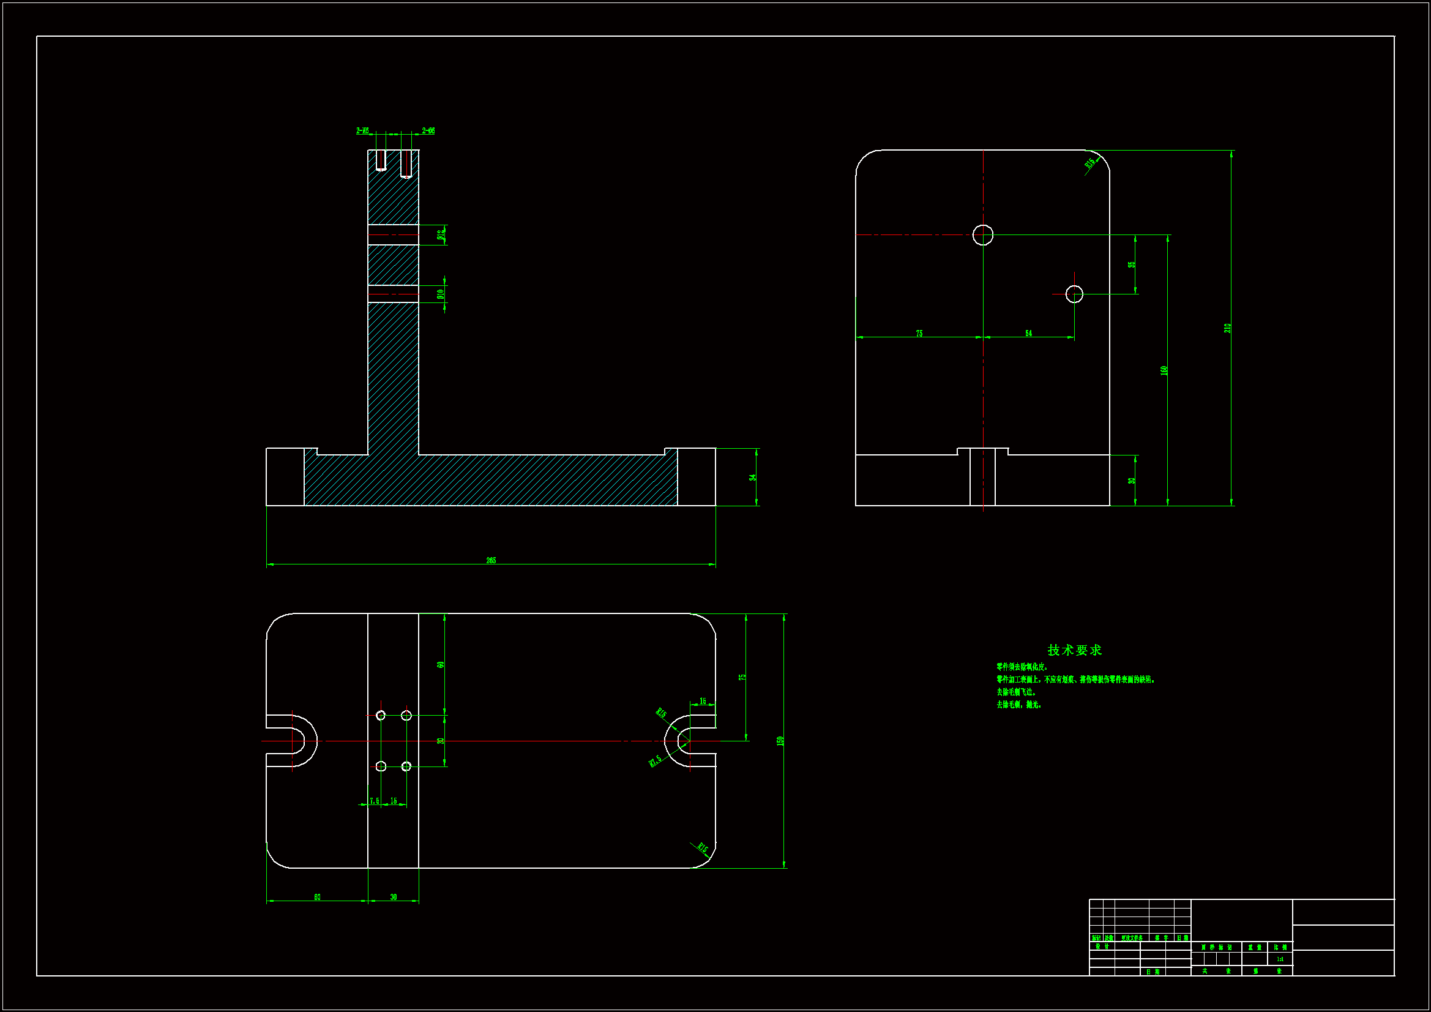
Task: Click the 160 vertical dimension text
Action: pyautogui.click(x=1164, y=370)
